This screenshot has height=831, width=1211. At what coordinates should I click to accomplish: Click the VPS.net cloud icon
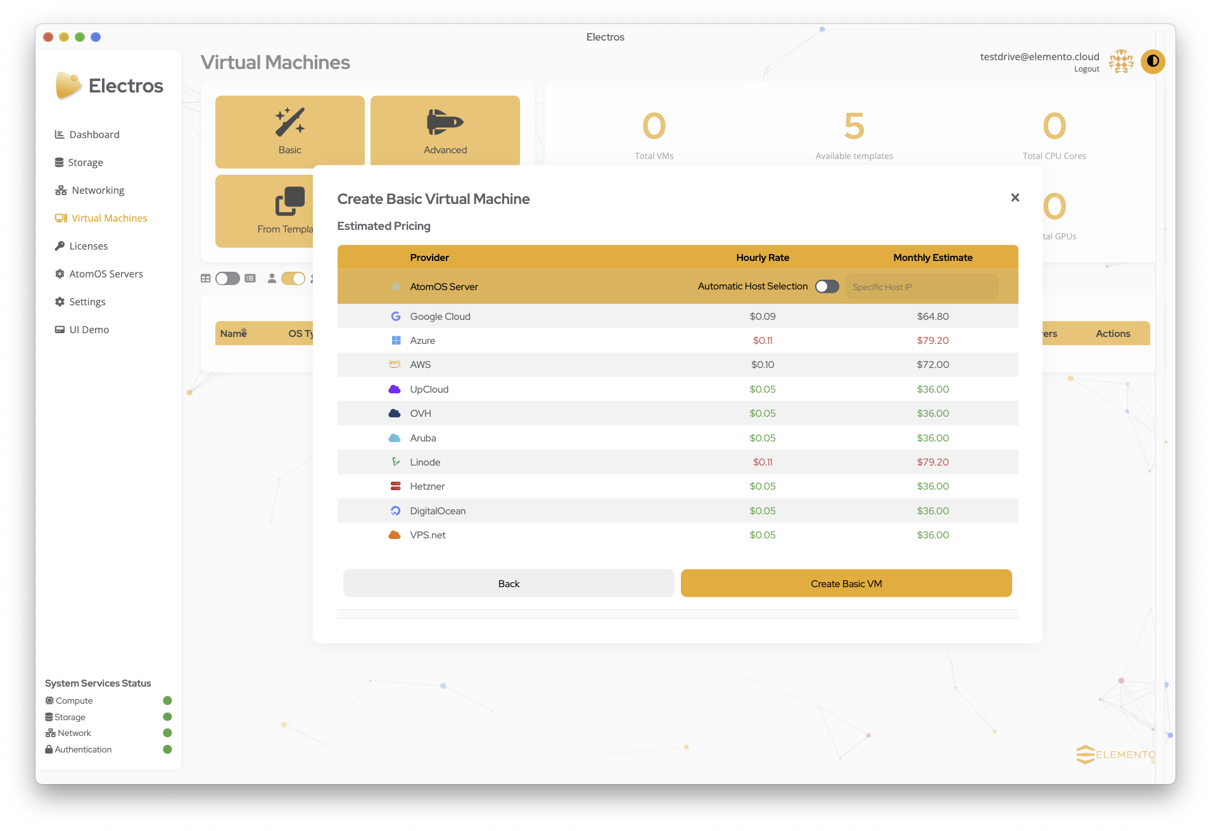tap(395, 535)
